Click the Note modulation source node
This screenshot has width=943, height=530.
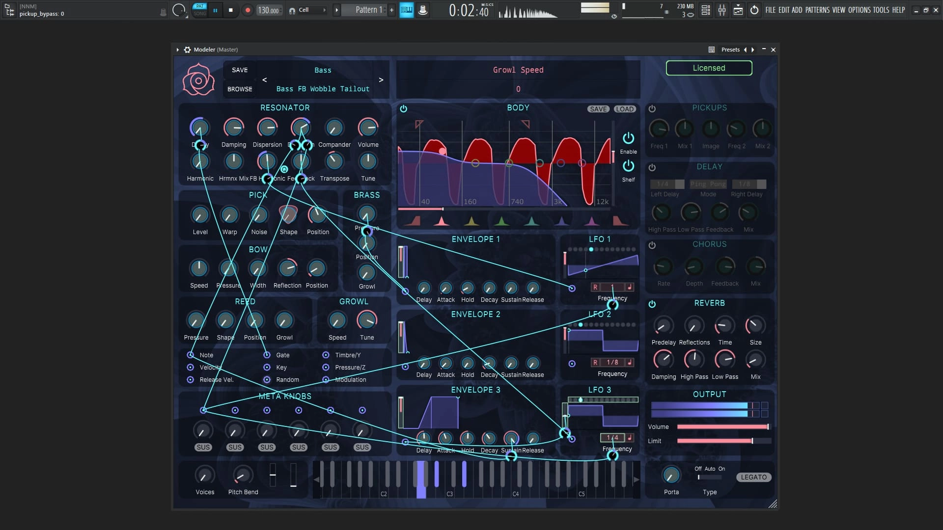click(191, 355)
